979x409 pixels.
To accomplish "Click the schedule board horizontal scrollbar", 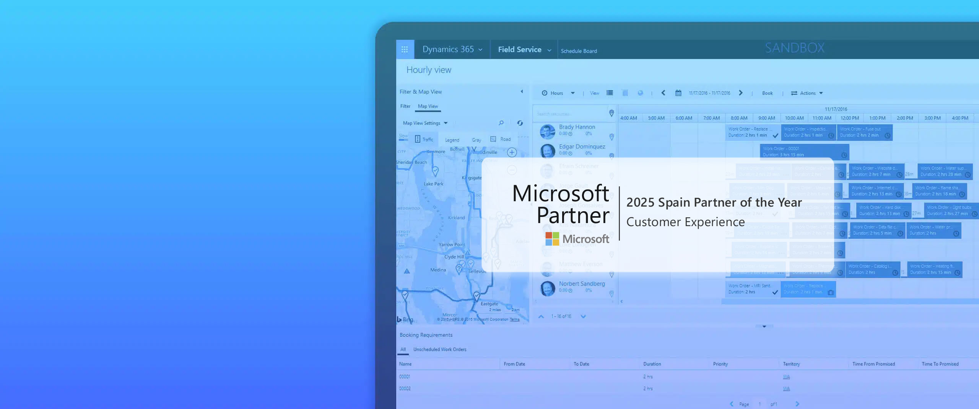I will pos(841,301).
